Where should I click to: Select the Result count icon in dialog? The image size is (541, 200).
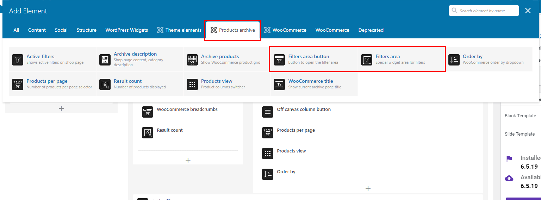105,84
